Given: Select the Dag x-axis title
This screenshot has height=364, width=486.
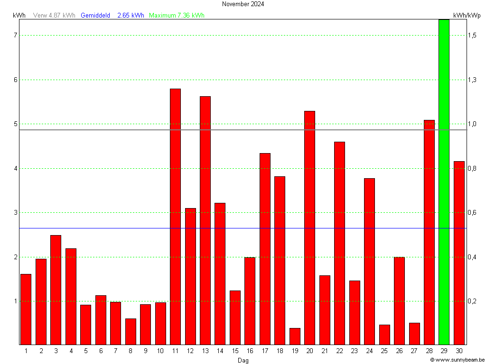Looking at the screenshot, I should (243, 360).
